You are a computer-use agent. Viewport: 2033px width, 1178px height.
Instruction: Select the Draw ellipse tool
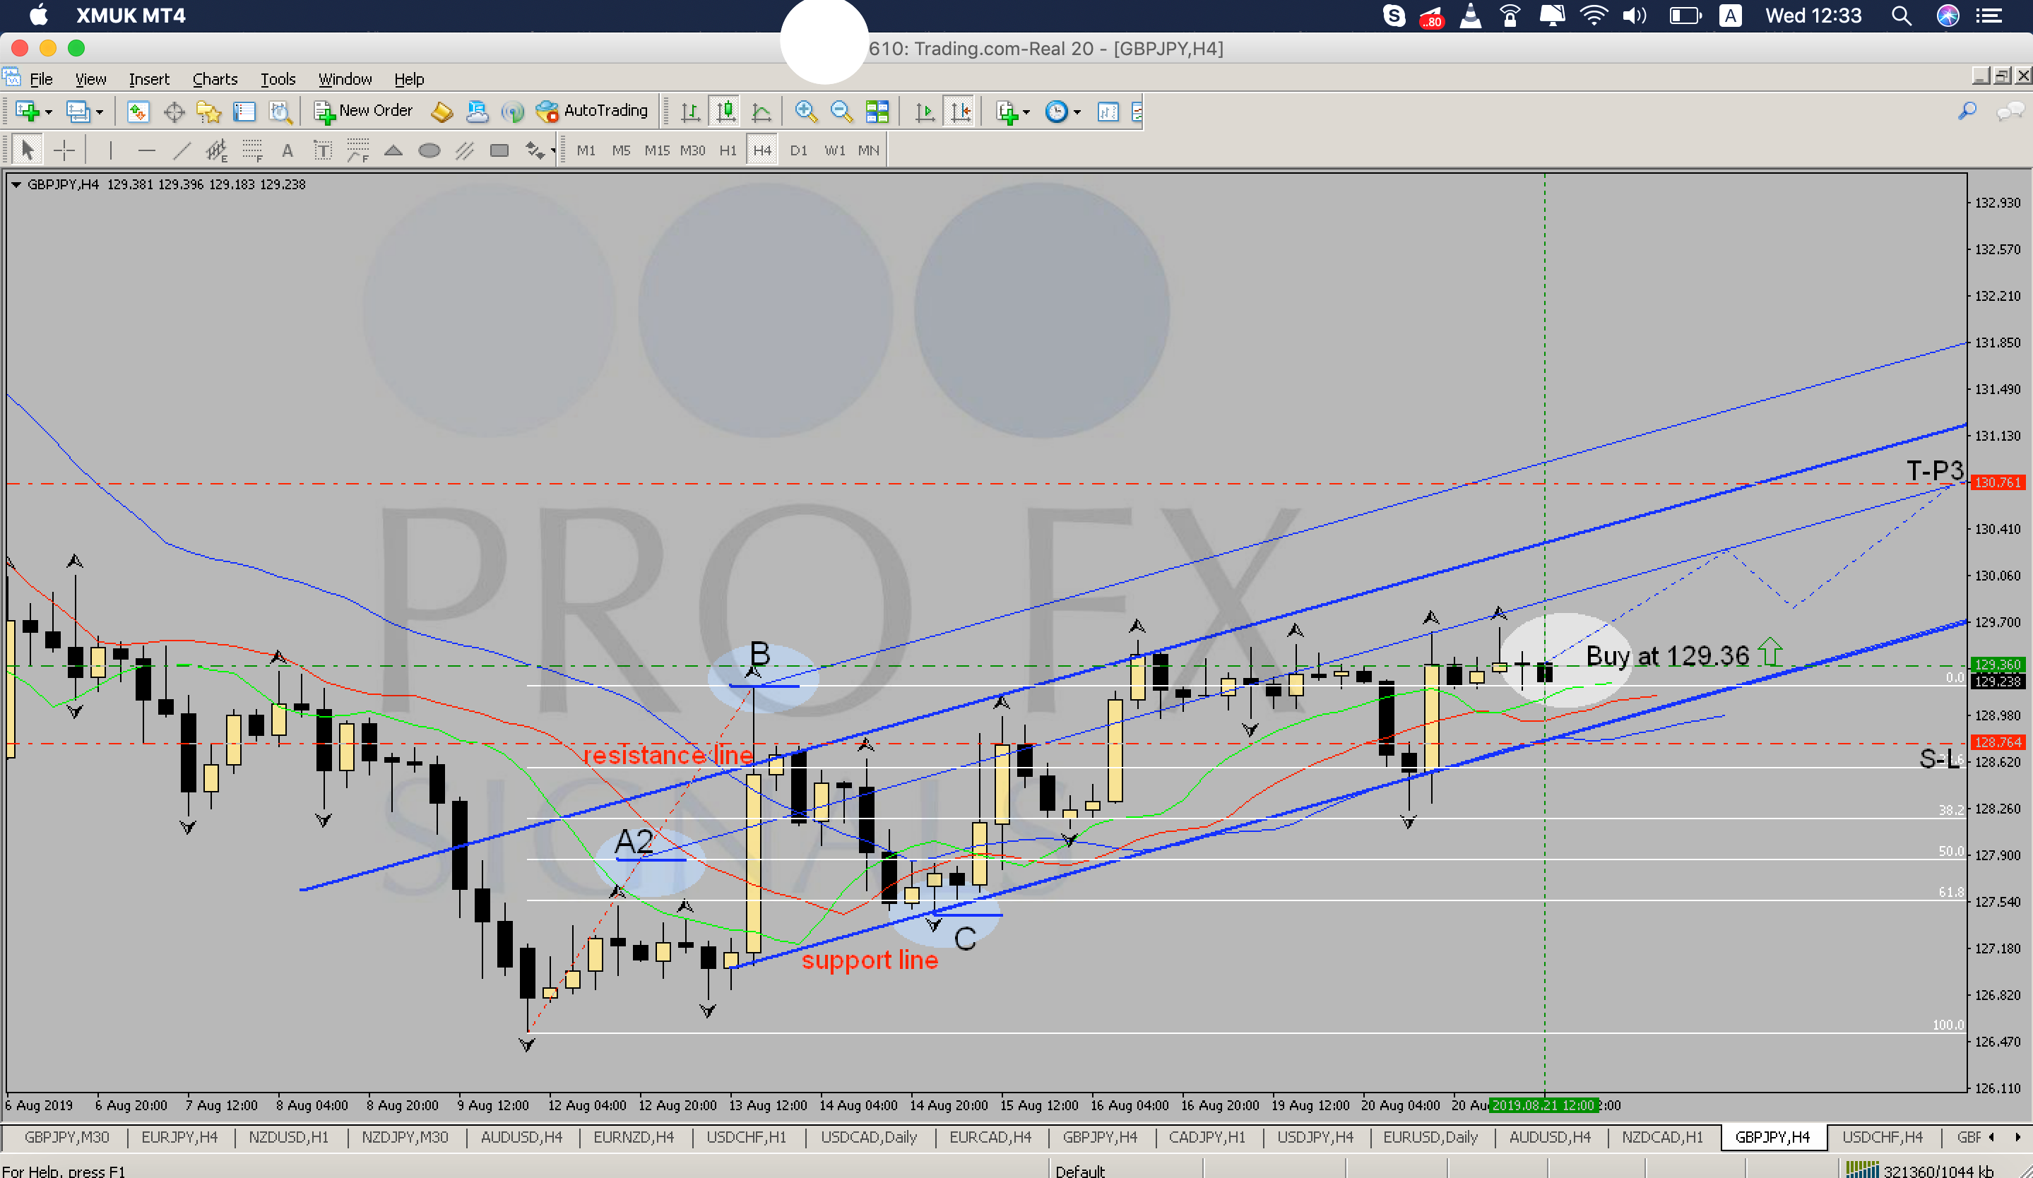(429, 150)
